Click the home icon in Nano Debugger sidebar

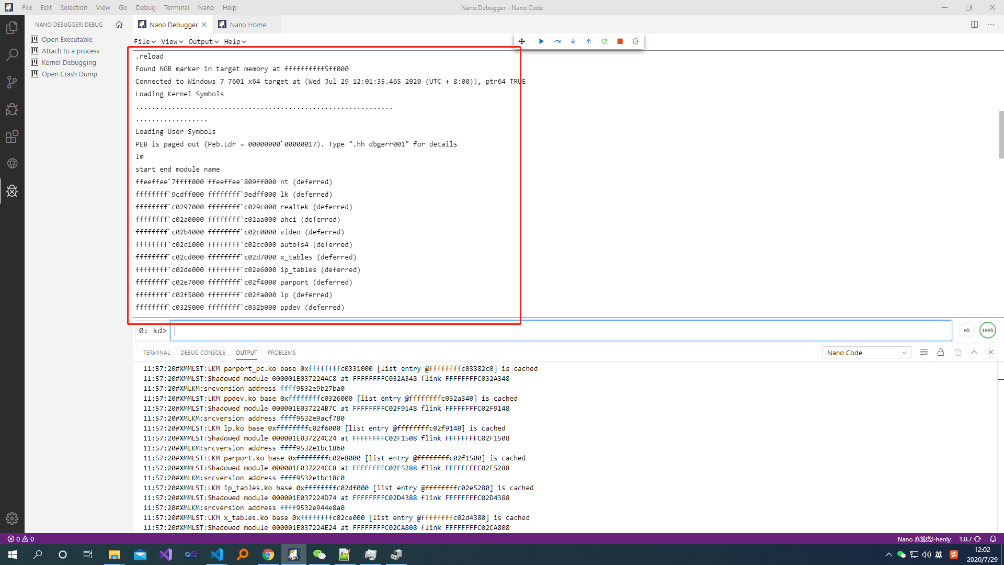(x=119, y=25)
